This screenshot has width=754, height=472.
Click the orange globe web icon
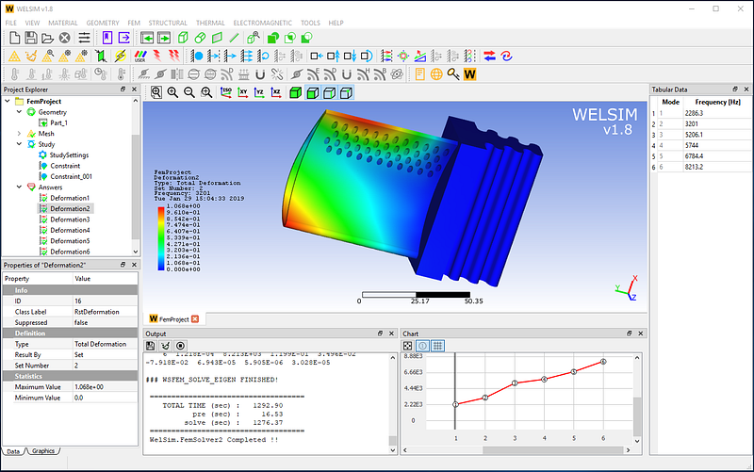click(x=436, y=74)
